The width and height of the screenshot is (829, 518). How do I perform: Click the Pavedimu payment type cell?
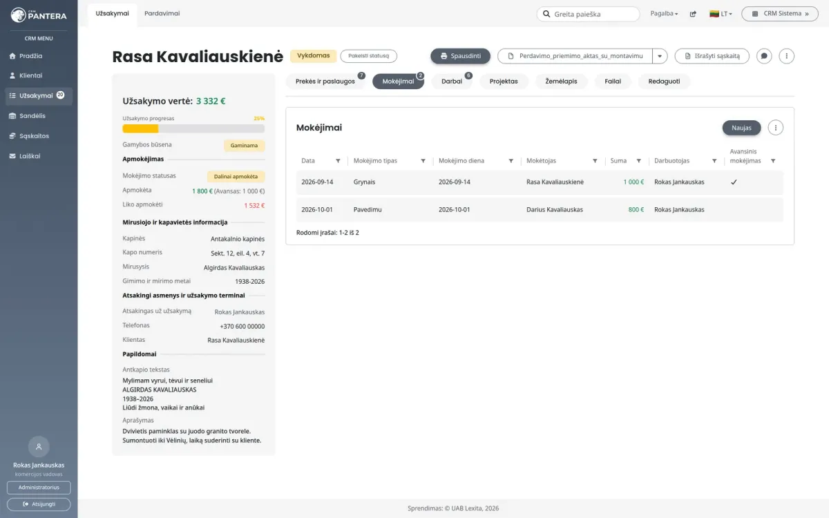point(367,210)
